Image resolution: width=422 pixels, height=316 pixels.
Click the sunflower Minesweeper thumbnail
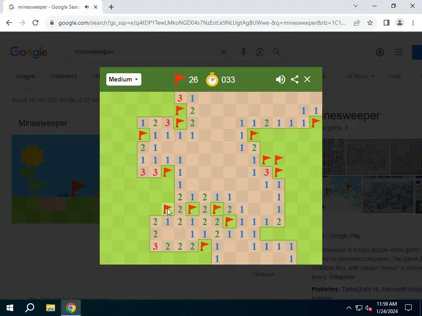point(56,179)
